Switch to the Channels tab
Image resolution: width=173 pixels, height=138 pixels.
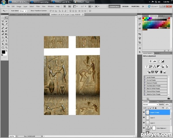point(153,101)
